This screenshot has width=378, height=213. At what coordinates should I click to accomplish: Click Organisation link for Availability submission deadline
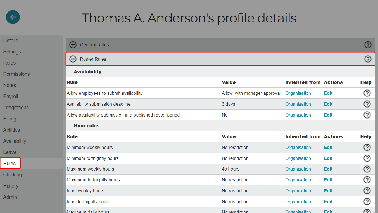coord(298,104)
